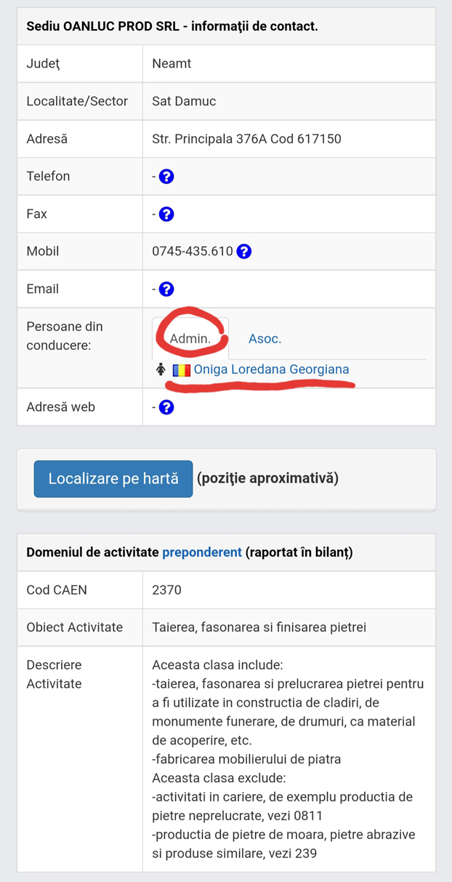Select the Neamt county value

tap(170, 63)
